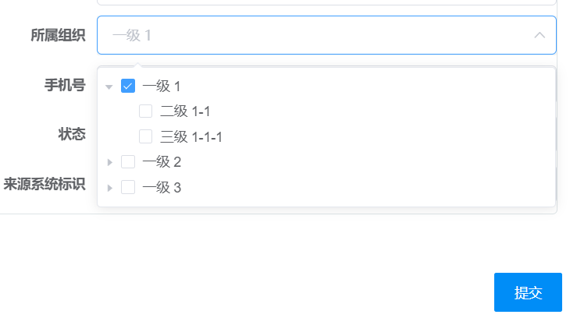577x318 pixels.
Task: Expand the 一级 2 tree node arrow
Action: pyautogui.click(x=109, y=162)
